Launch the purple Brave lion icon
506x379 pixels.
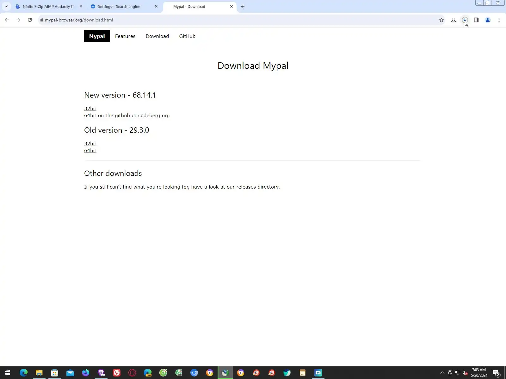tap(101, 373)
